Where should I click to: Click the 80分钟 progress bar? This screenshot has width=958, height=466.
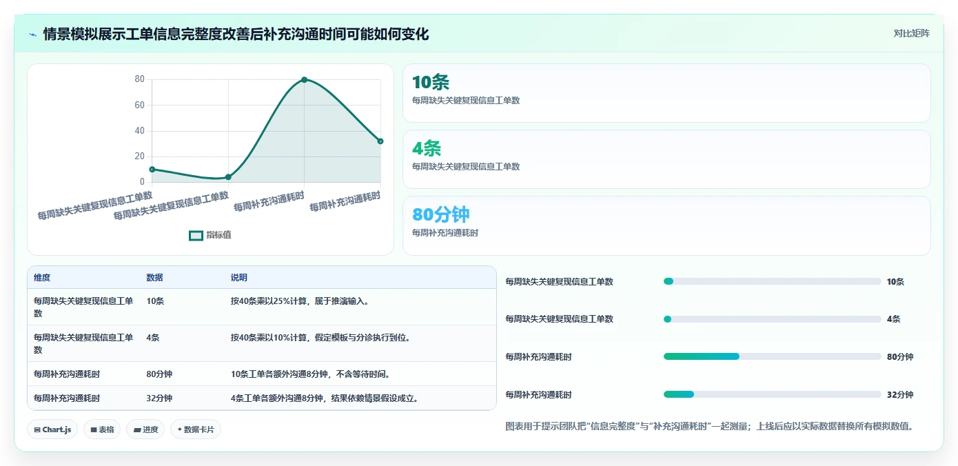pos(772,356)
